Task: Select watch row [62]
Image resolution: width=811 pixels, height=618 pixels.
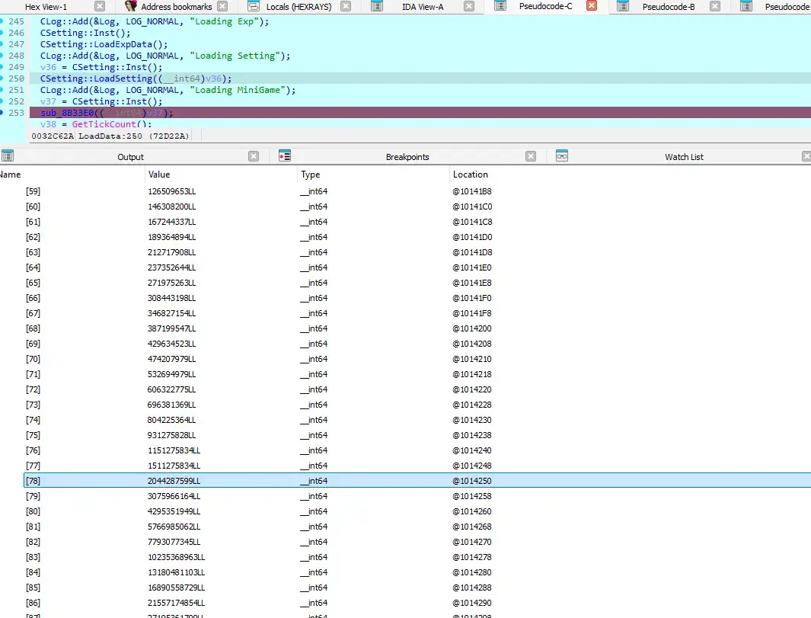Action: pos(417,237)
